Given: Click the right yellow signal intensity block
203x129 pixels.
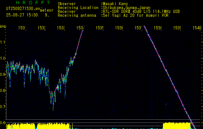Looking at the screenshot, I should 177,125.
